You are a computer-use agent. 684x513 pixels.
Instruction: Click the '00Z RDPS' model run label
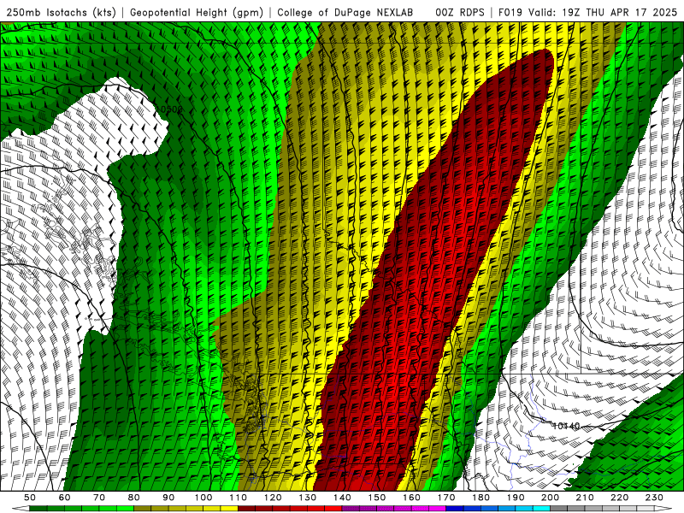(x=460, y=13)
